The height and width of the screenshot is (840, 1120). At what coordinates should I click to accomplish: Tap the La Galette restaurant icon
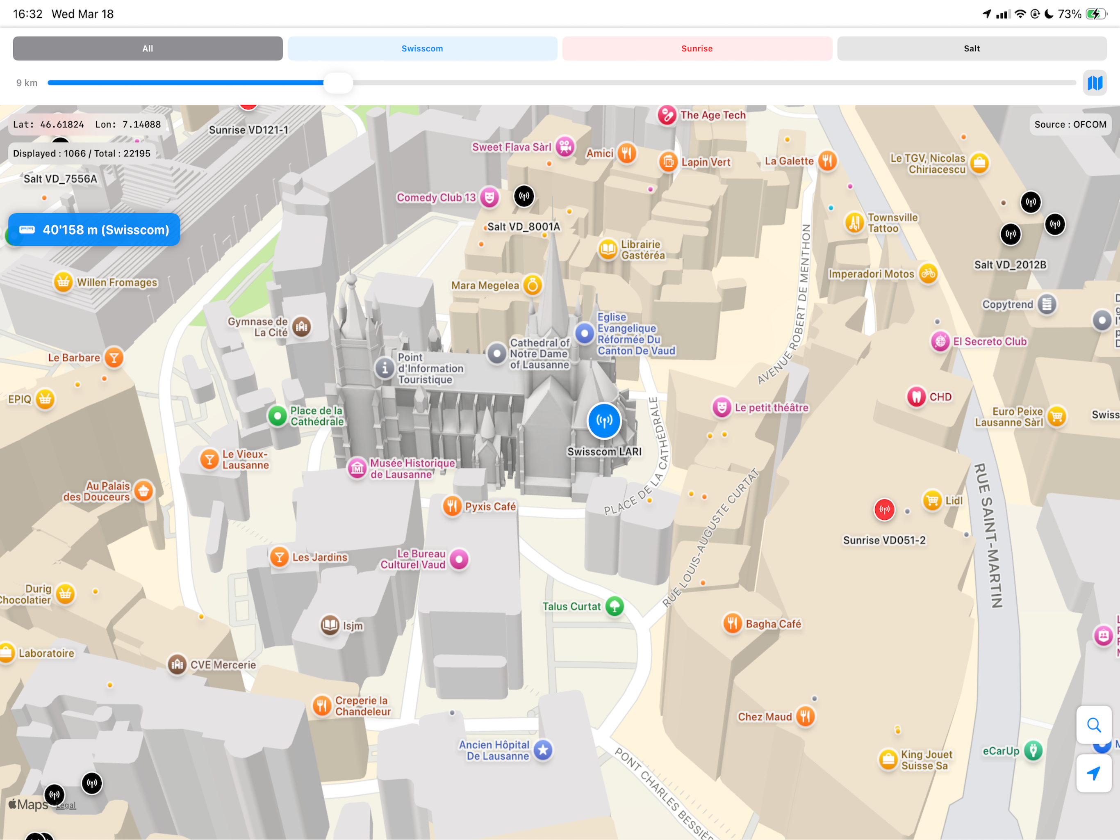point(827,161)
